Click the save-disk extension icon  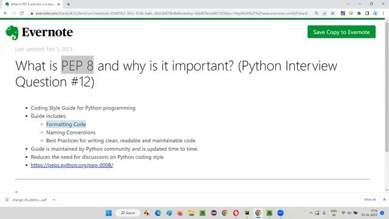tap(343, 13)
